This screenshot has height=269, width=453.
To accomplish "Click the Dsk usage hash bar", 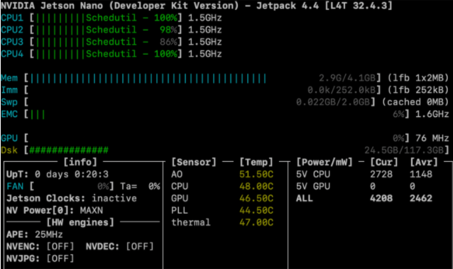I will [69, 150].
